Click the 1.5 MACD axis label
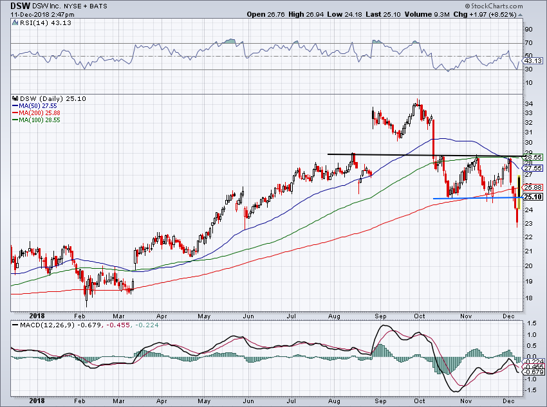 coord(532,323)
